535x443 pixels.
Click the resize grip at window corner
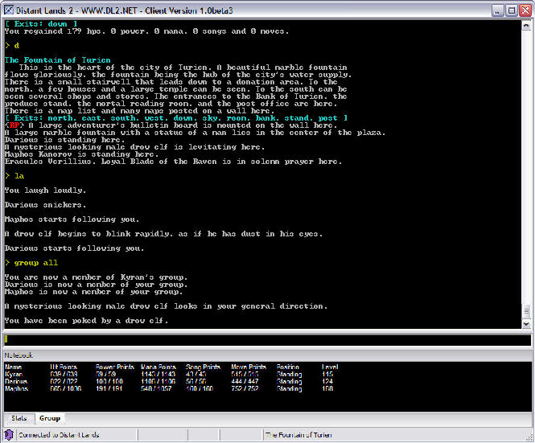click(529, 437)
